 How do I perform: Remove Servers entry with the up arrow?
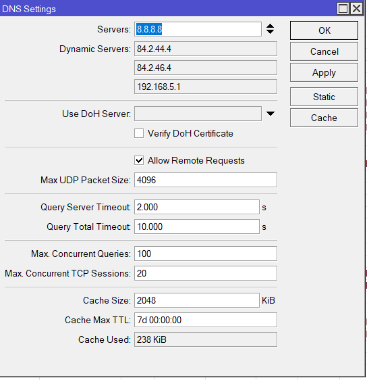coord(270,26)
